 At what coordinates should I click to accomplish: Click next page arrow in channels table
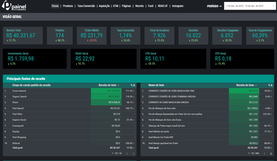click(133, 154)
